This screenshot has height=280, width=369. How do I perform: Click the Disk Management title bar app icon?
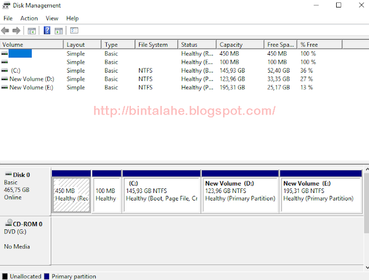[6, 5]
